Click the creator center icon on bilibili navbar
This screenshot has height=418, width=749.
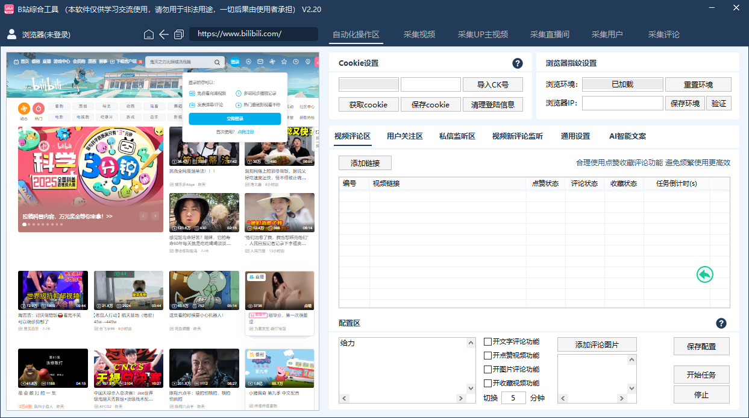[308, 62]
